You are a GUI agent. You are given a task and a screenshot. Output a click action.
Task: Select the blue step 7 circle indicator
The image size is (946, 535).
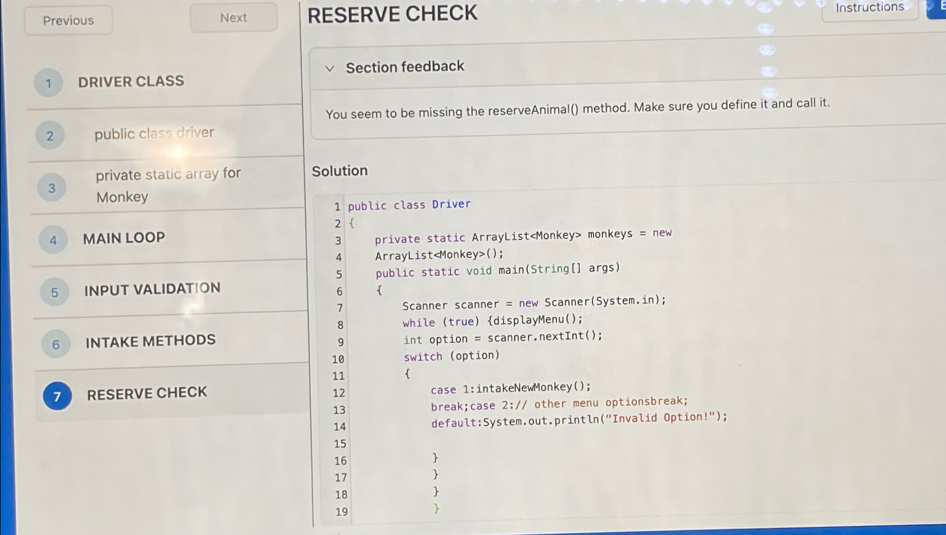point(56,396)
